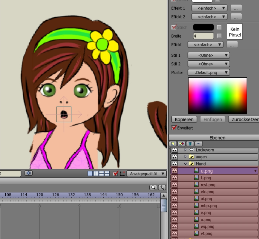Expand the augen group triangle
The height and width of the screenshot is (239, 259).
point(185,157)
